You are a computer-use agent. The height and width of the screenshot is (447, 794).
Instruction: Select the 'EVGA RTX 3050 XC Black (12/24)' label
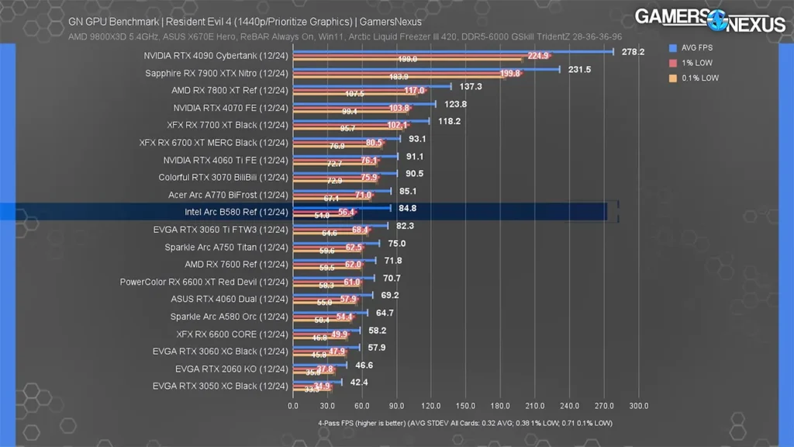pos(220,386)
